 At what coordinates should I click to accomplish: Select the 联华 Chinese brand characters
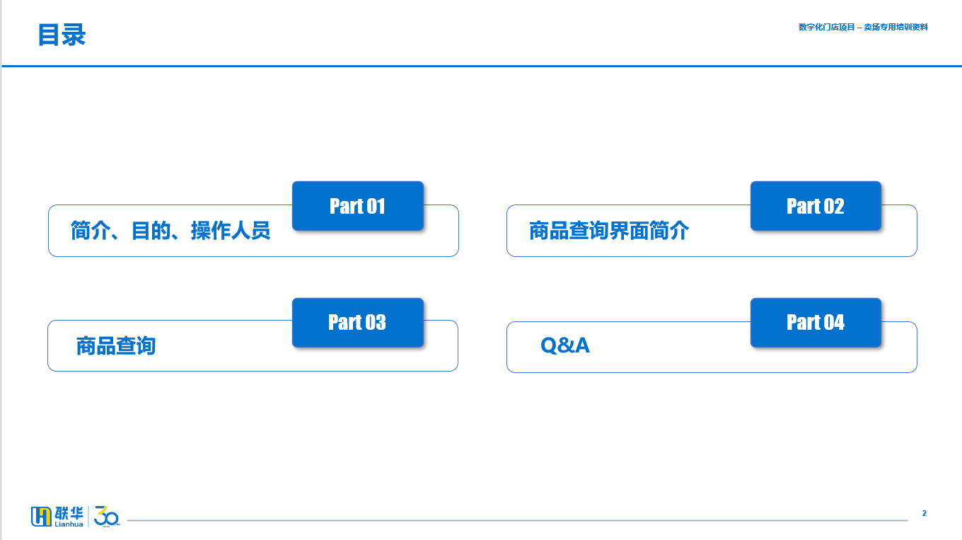[x=69, y=513]
